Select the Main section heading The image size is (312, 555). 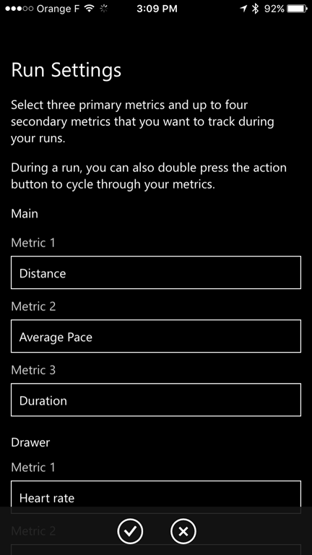(x=25, y=214)
